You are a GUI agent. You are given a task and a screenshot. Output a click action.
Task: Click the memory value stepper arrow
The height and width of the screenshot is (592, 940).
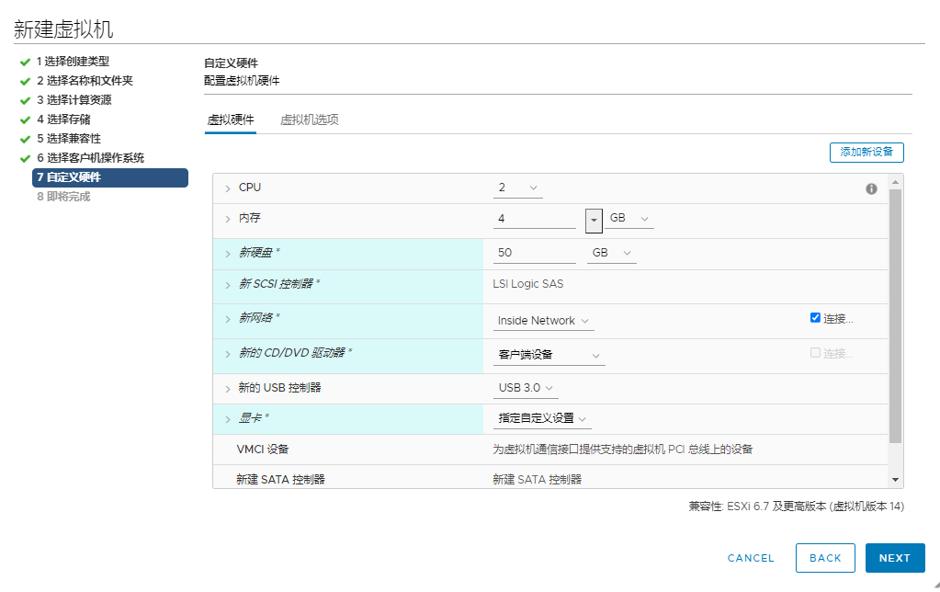tap(593, 221)
